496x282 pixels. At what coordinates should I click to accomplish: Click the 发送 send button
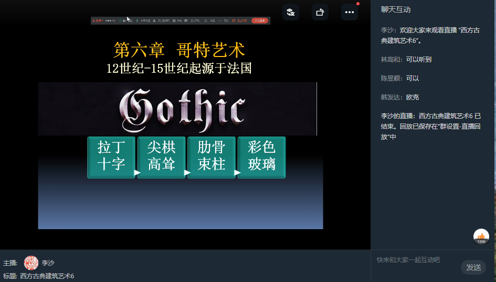[473, 267]
